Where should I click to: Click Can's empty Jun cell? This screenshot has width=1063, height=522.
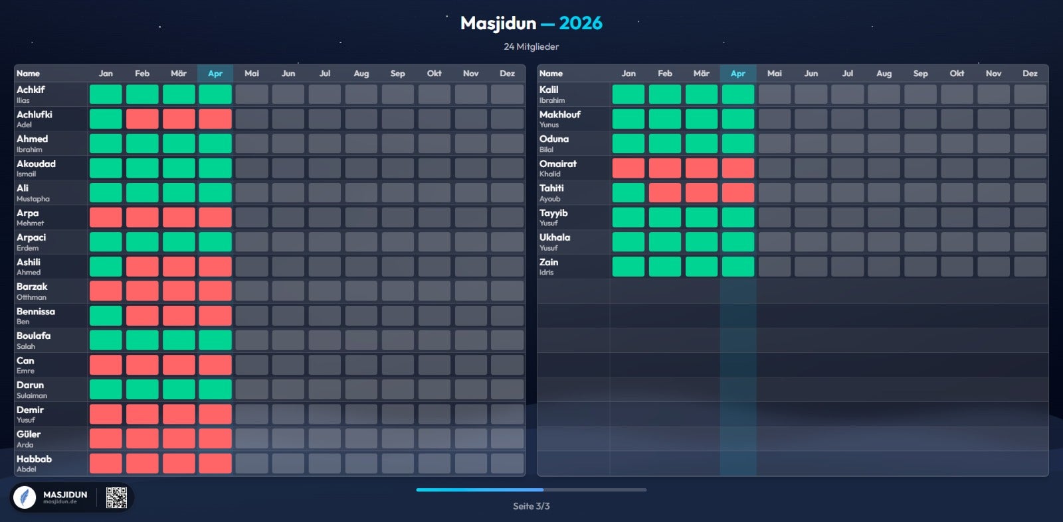(x=288, y=365)
